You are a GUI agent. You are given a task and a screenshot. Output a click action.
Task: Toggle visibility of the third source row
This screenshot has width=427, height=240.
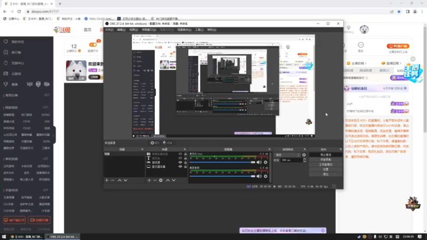(x=180, y=162)
